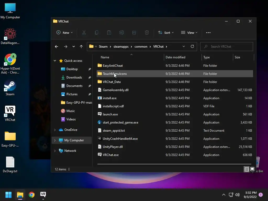This screenshot has height=201, width=268.
Task: Select the GameAssembly.dll file
Action: click(175, 90)
